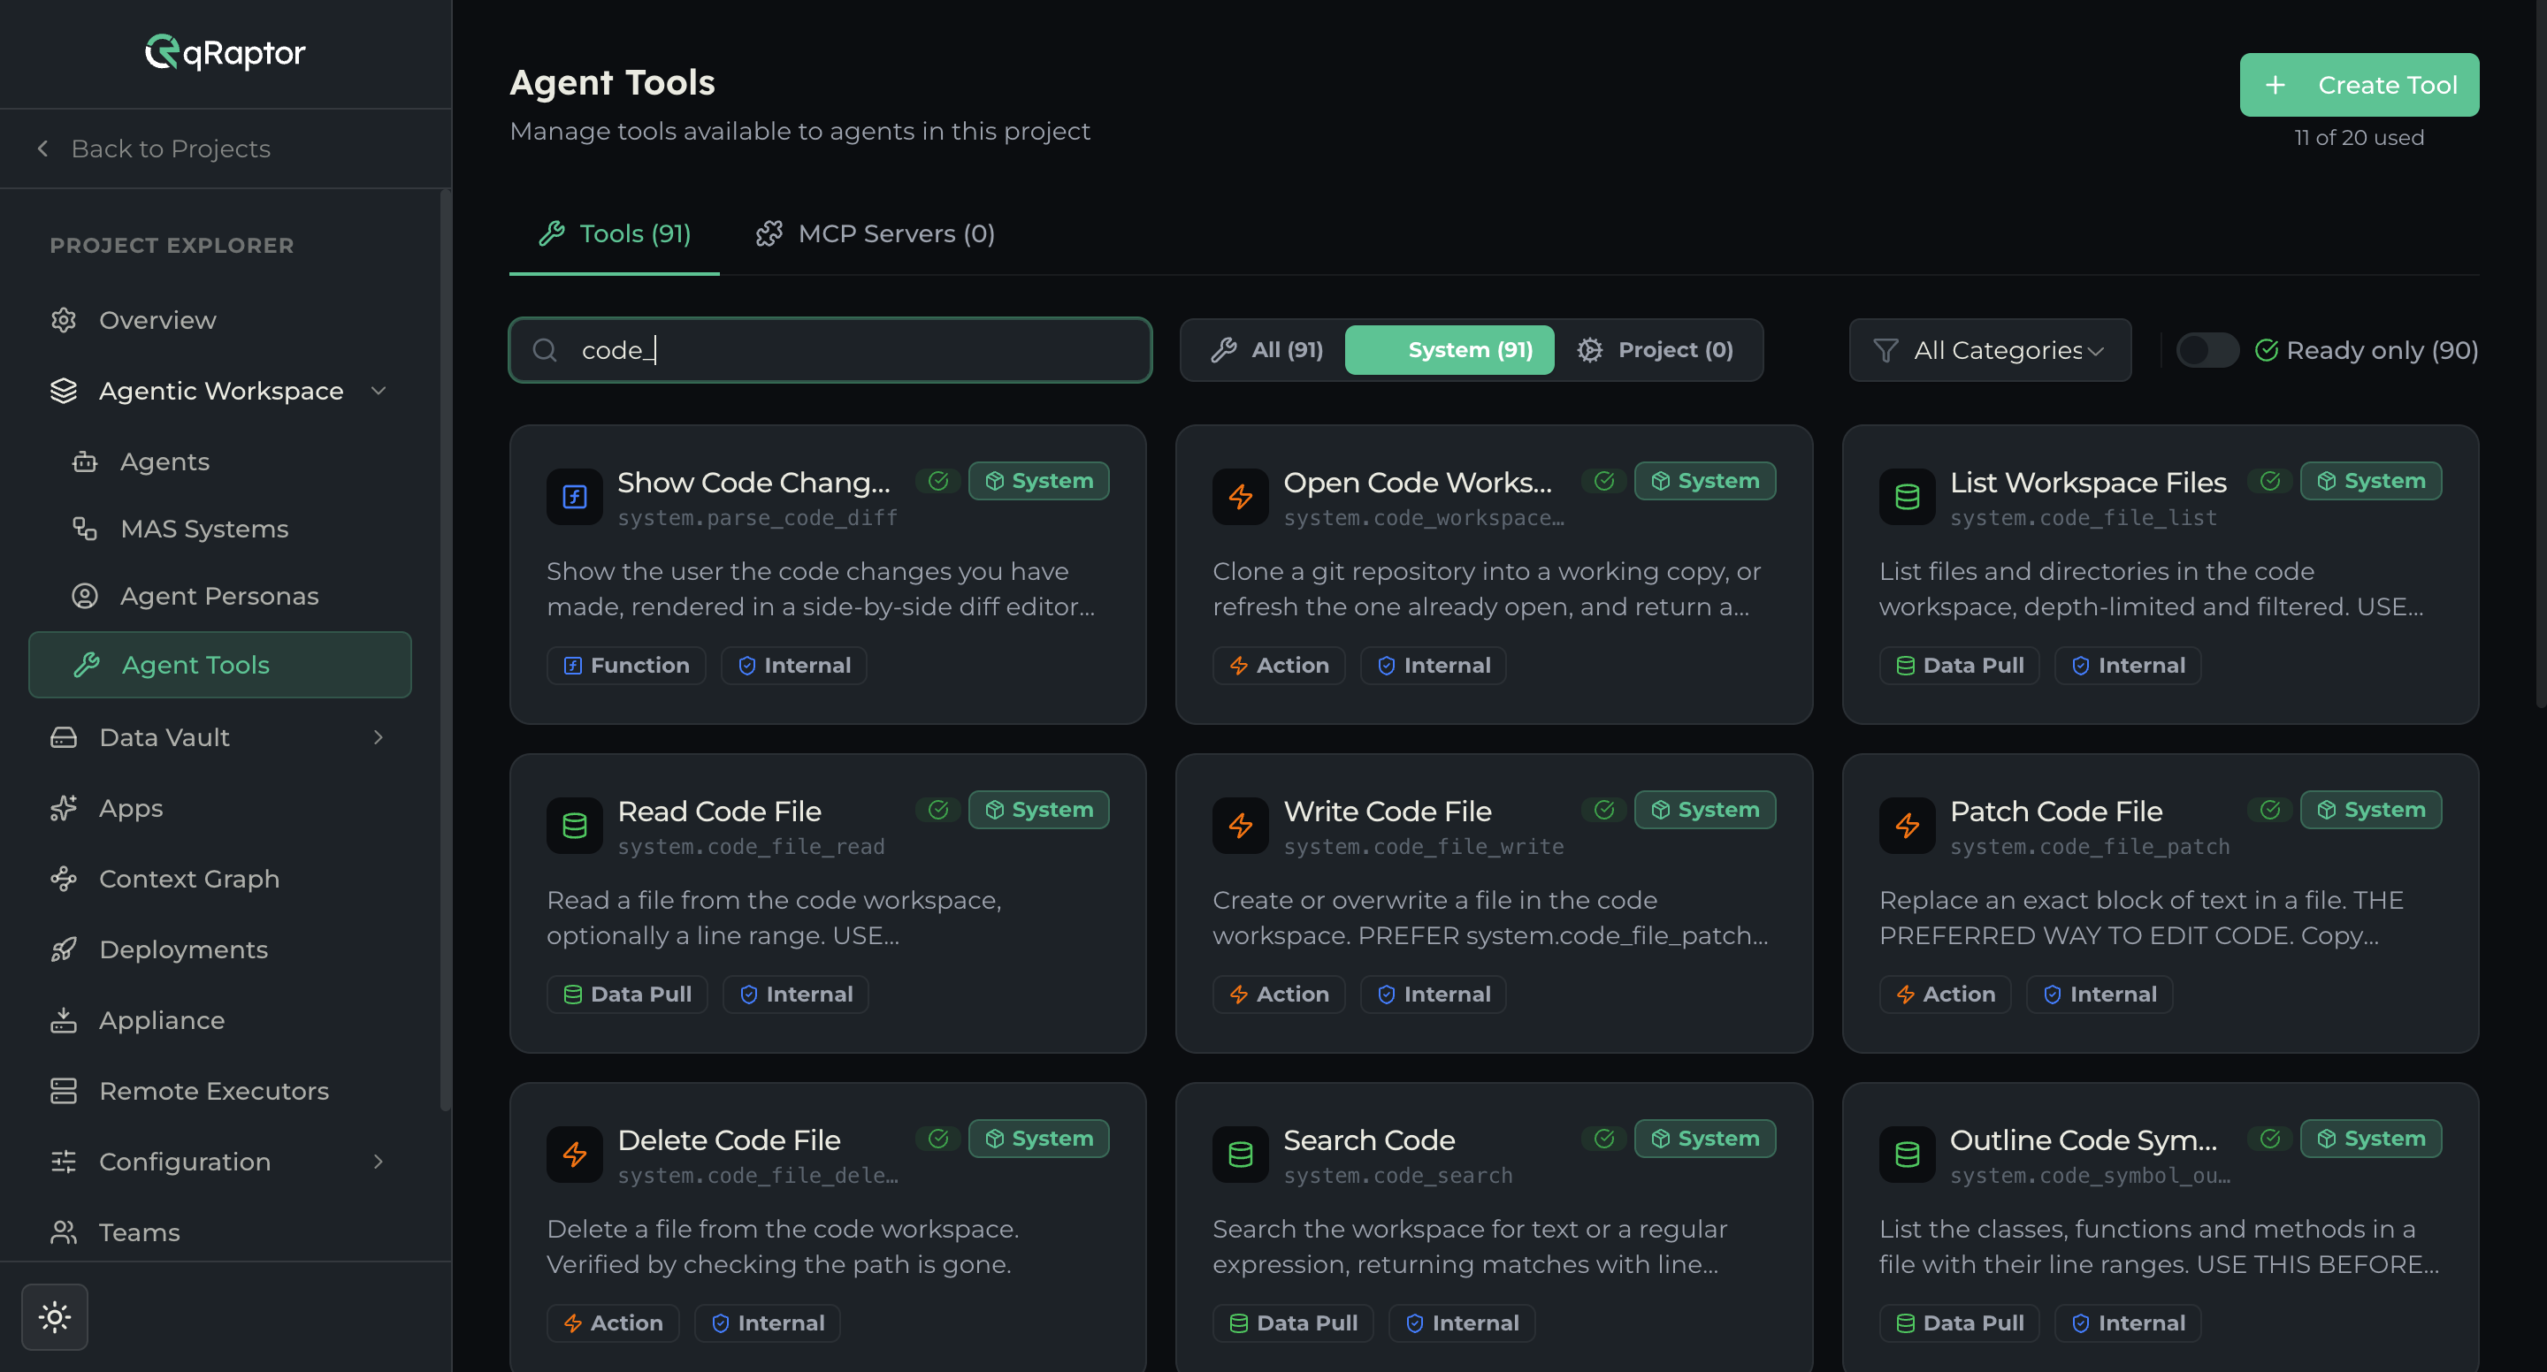Open the Overview page

coord(219,320)
